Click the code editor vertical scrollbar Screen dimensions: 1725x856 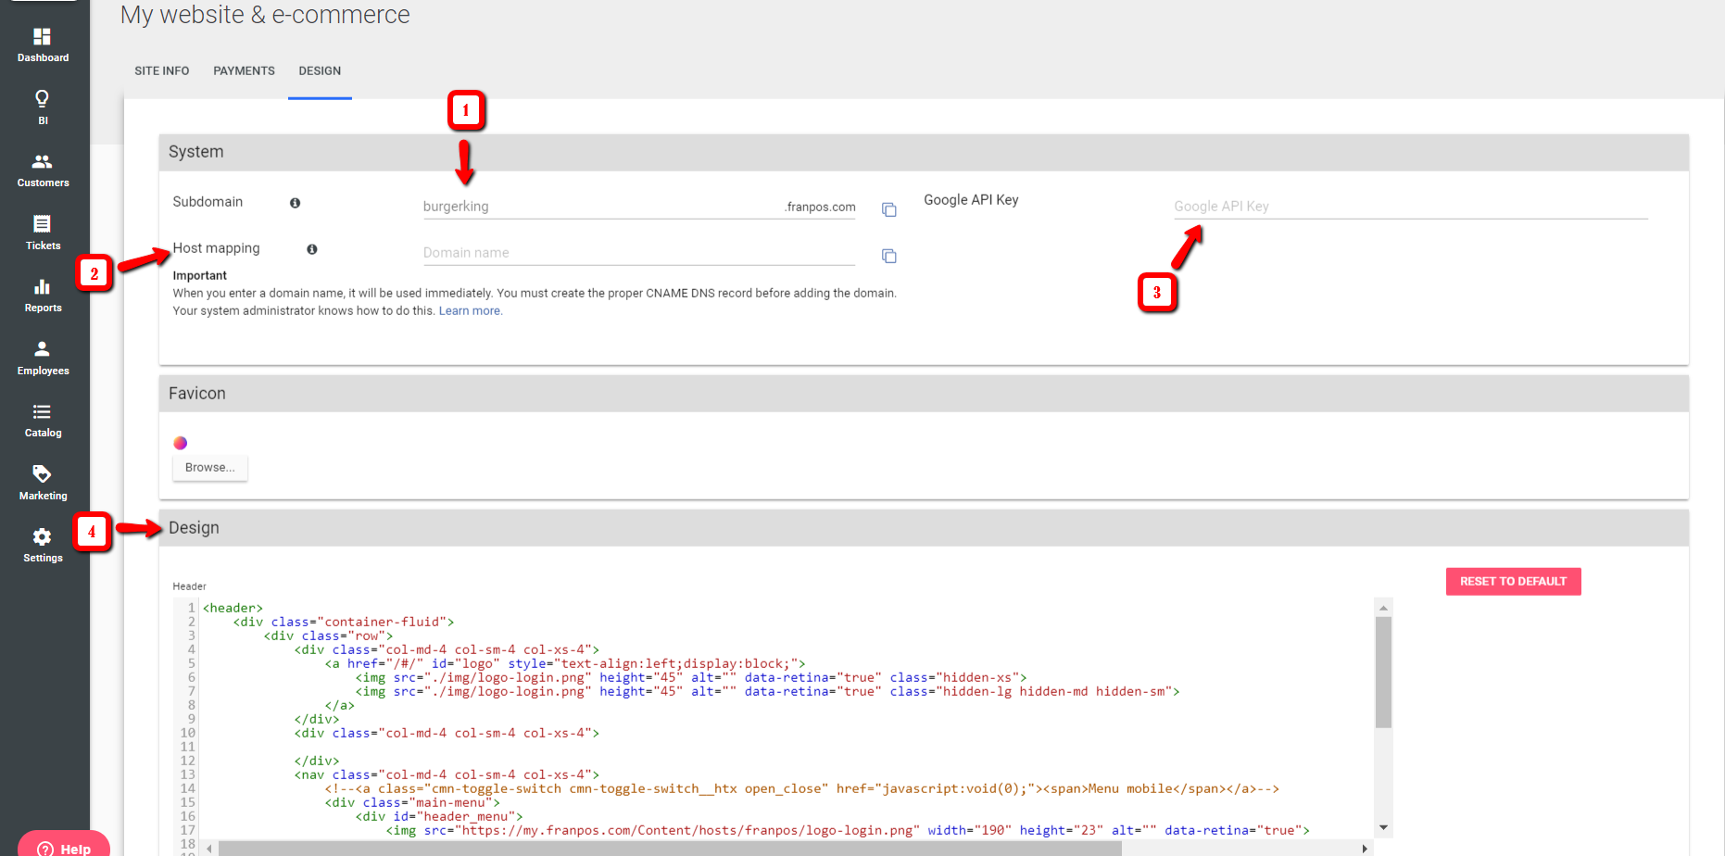tap(1383, 673)
